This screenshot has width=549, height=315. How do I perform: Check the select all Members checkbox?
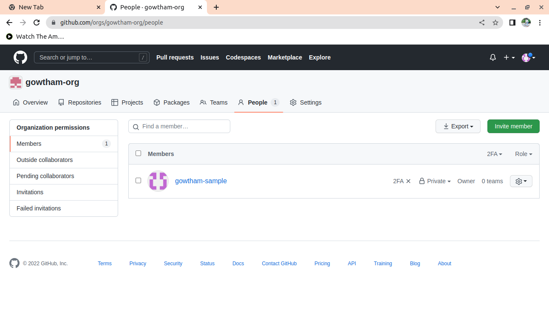[x=138, y=153]
